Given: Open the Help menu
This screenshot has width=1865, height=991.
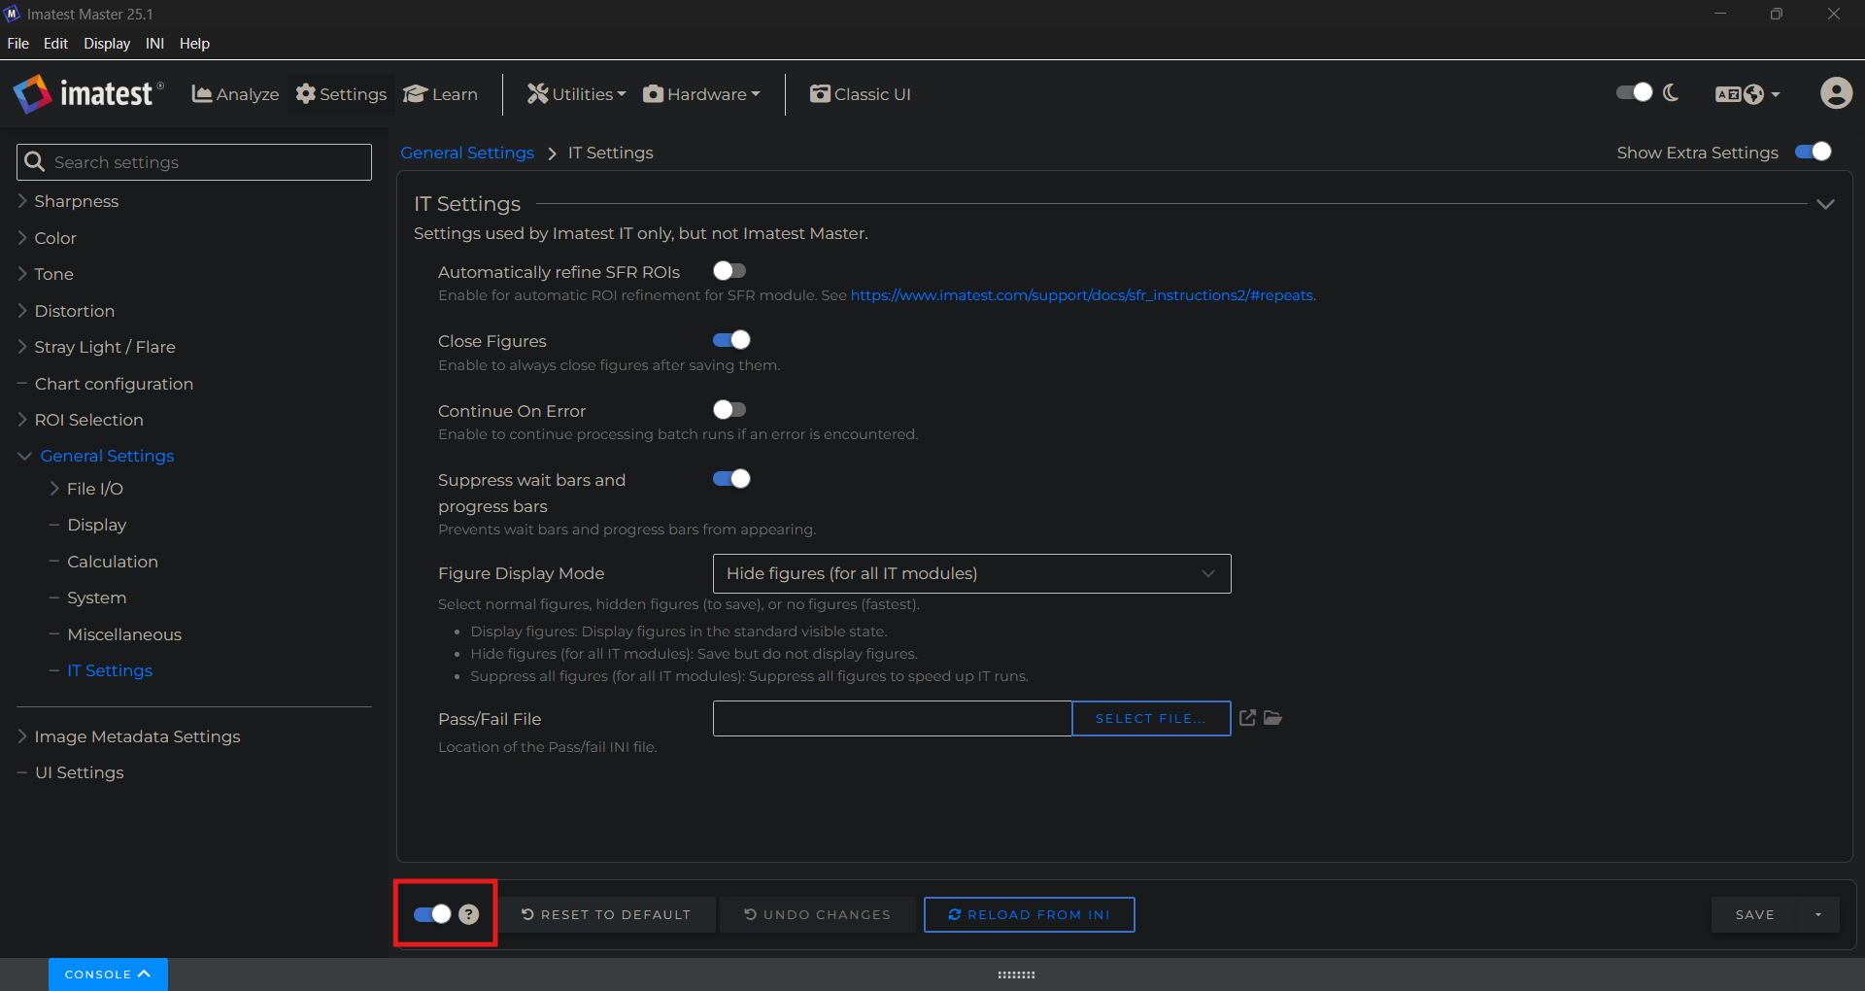Looking at the screenshot, I should (194, 44).
